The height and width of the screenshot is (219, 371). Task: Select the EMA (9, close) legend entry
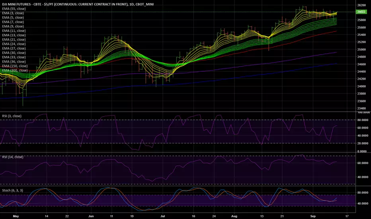[13, 26]
